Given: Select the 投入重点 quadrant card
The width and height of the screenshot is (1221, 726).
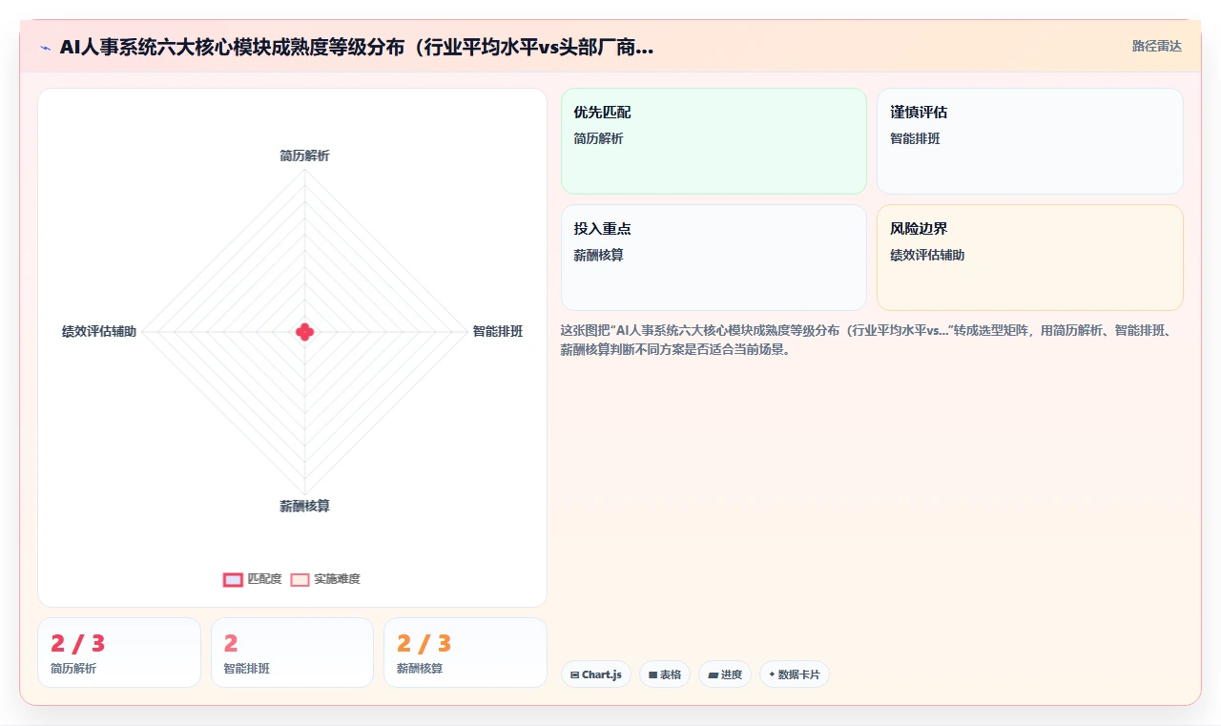Looking at the screenshot, I should click(714, 258).
